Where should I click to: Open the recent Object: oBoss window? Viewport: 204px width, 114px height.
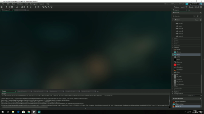point(179,104)
